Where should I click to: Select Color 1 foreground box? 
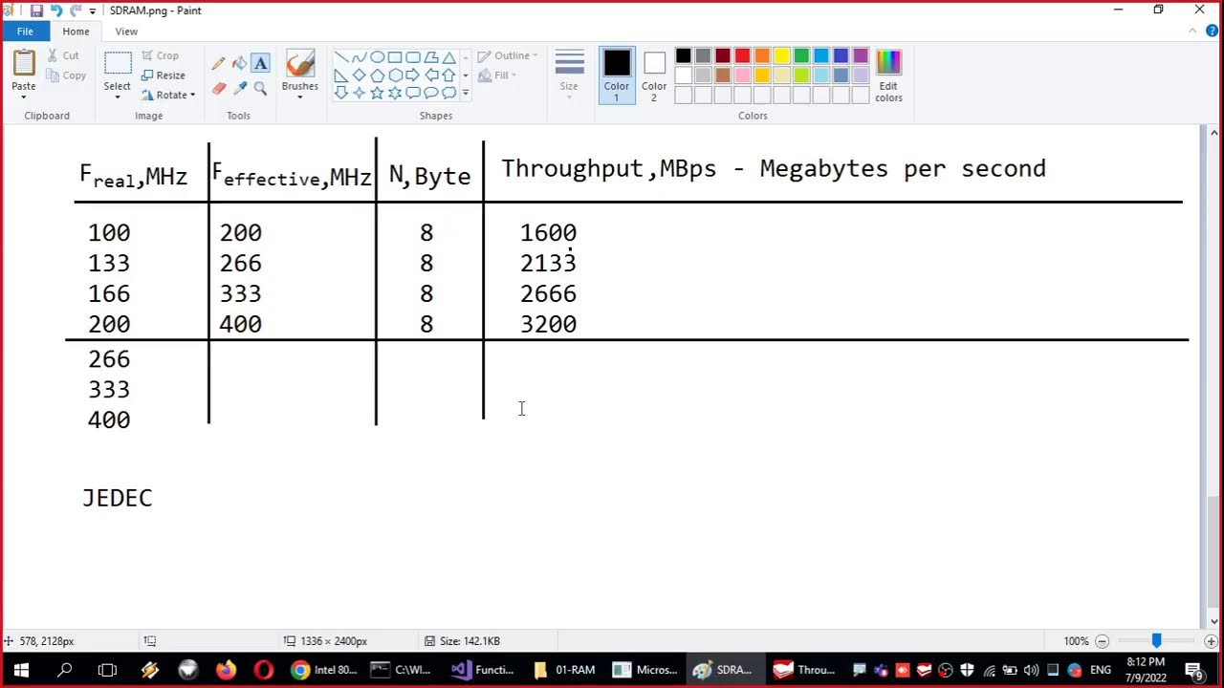pyautogui.click(x=617, y=75)
